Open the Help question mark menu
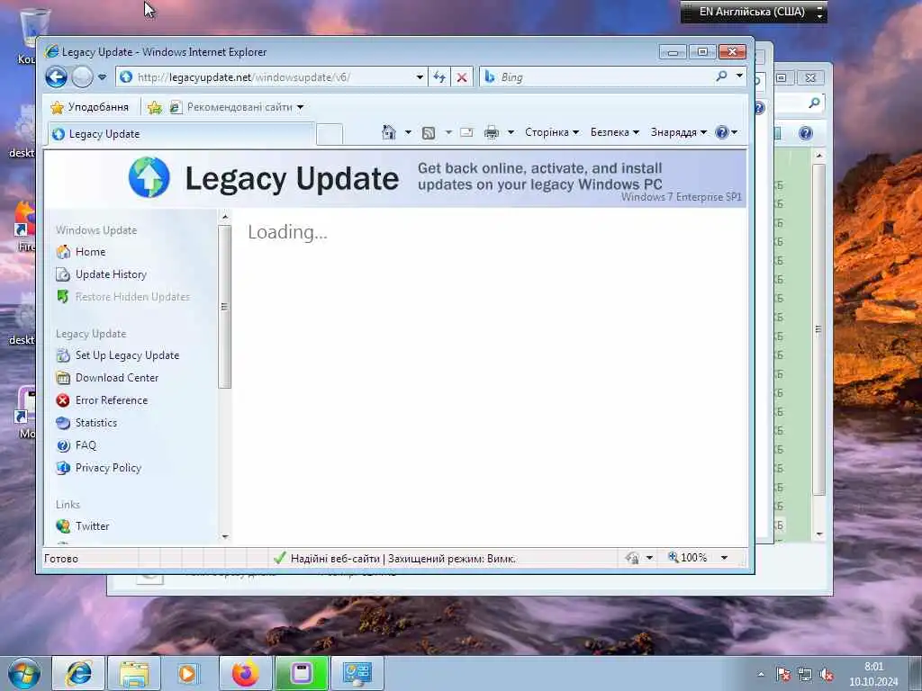Image resolution: width=922 pixels, height=691 pixels. click(726, 132)
